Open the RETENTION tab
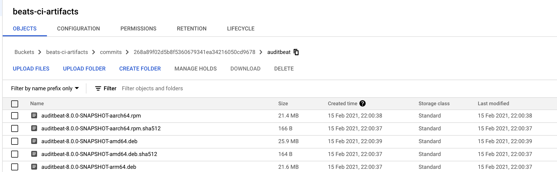 click(192, 29)
